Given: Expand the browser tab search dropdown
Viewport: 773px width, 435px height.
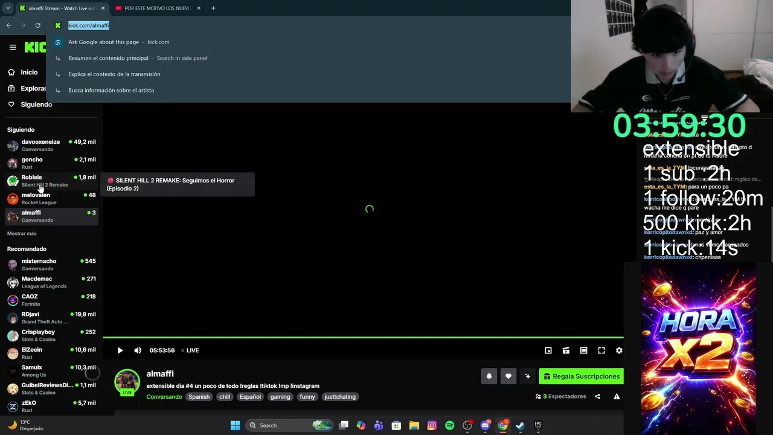Looking at the screenshot, I should click(8, 8).
